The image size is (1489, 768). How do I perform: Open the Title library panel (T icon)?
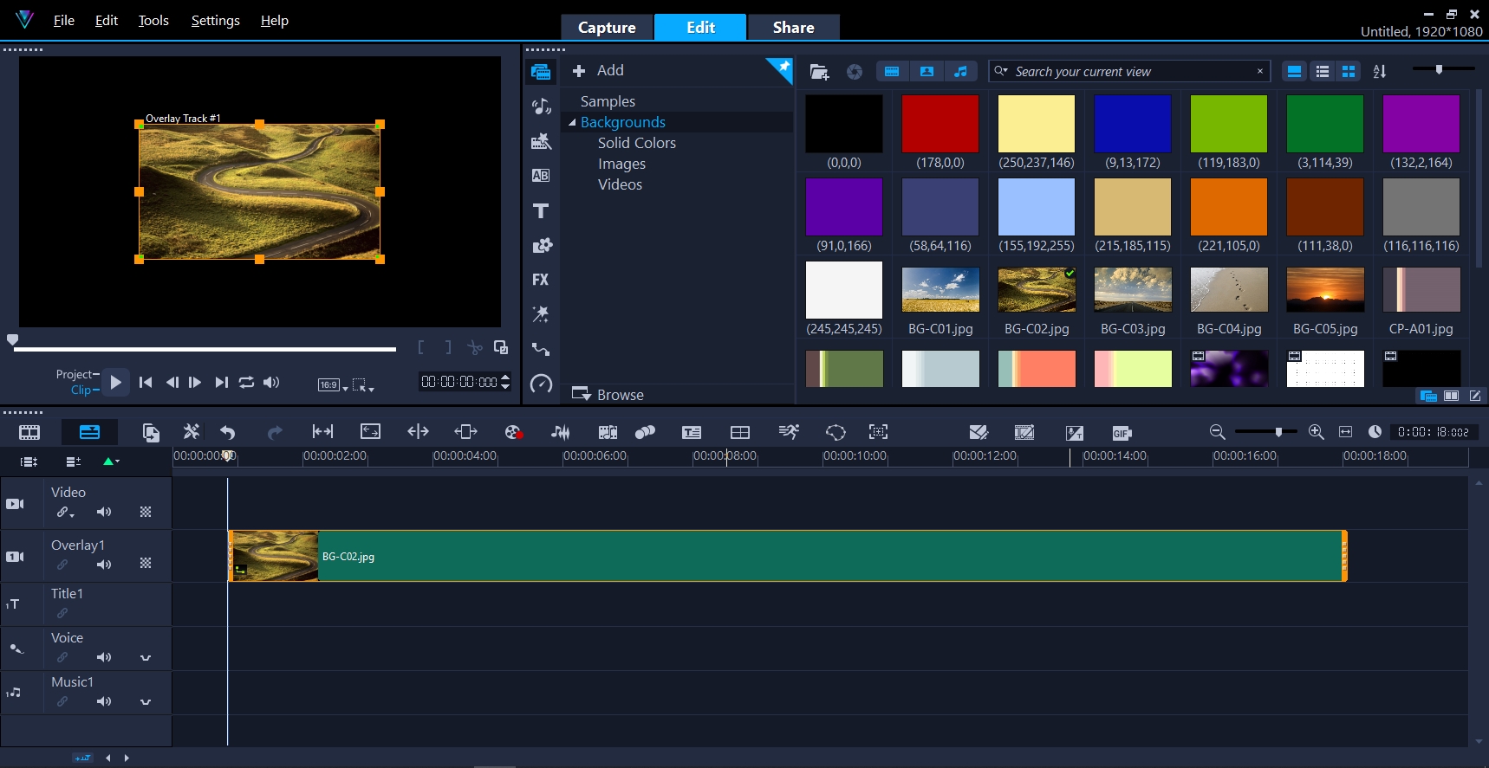click(541, 210)
